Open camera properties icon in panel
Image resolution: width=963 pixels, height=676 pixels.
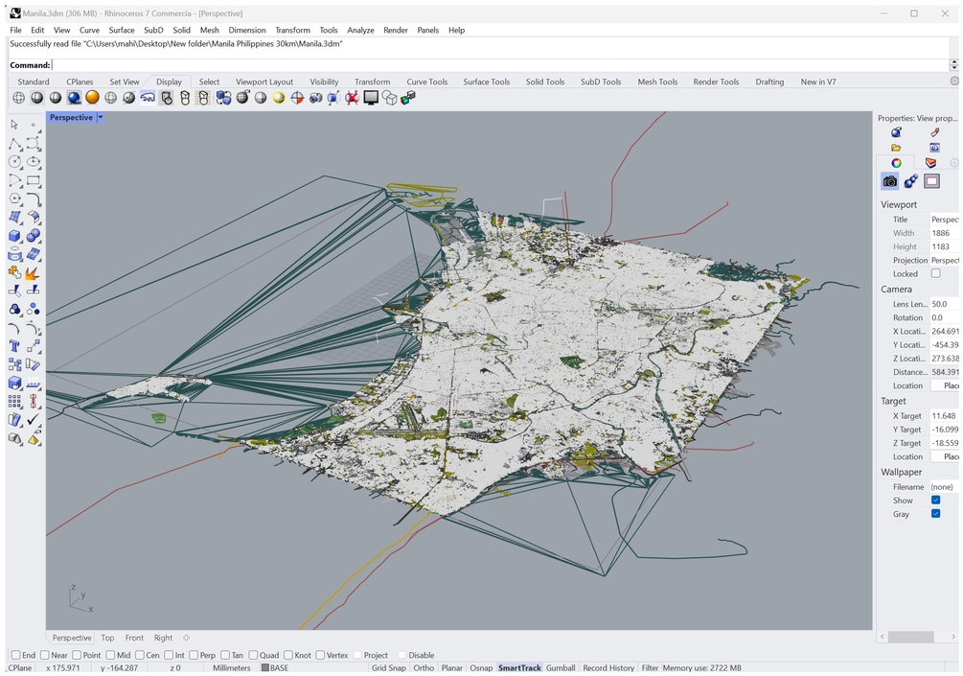(x=889, y=181)
